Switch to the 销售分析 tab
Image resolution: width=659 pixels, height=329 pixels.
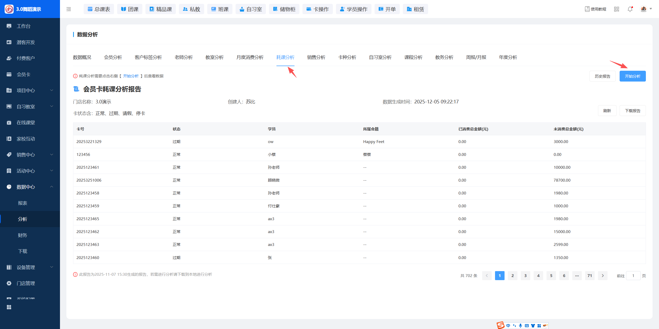(316, 57)
